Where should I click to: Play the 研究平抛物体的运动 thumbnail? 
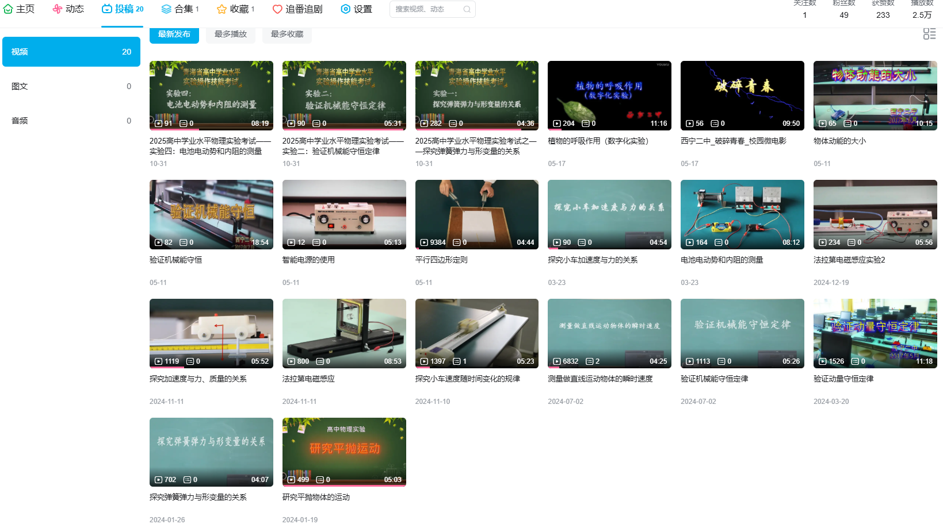(343, 452)
